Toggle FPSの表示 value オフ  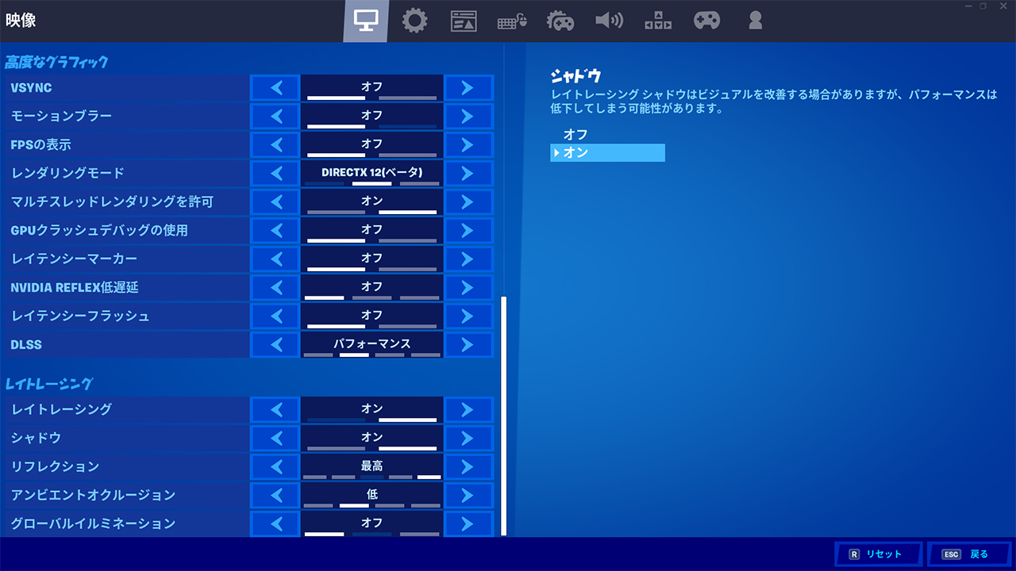coord(371,144)
